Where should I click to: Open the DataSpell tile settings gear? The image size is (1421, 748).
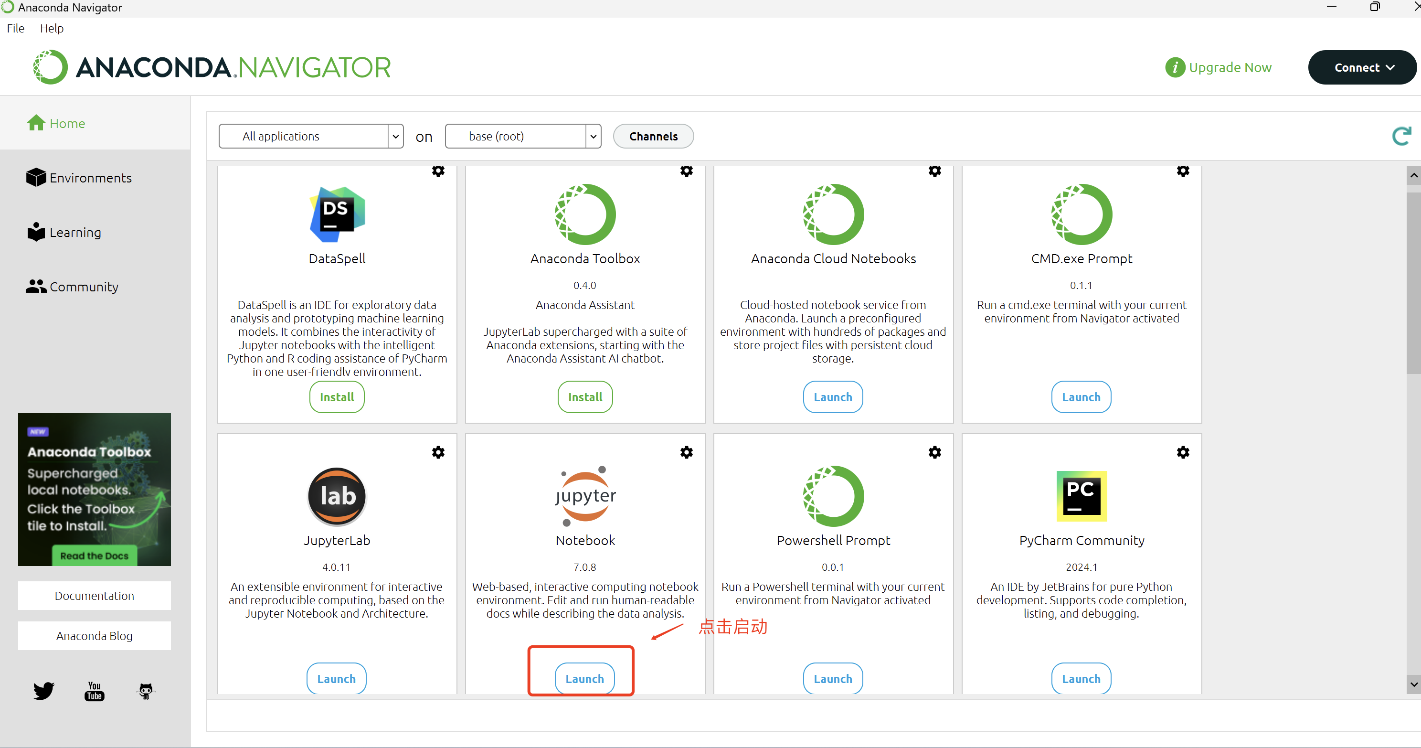point(438,171)
